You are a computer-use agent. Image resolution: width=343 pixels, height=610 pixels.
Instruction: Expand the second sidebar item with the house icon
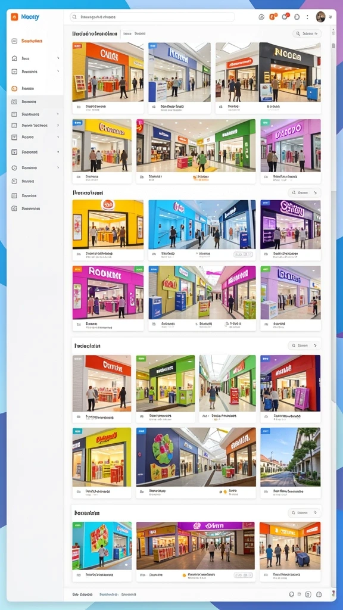pyautogui.click(x=35, y=58)
